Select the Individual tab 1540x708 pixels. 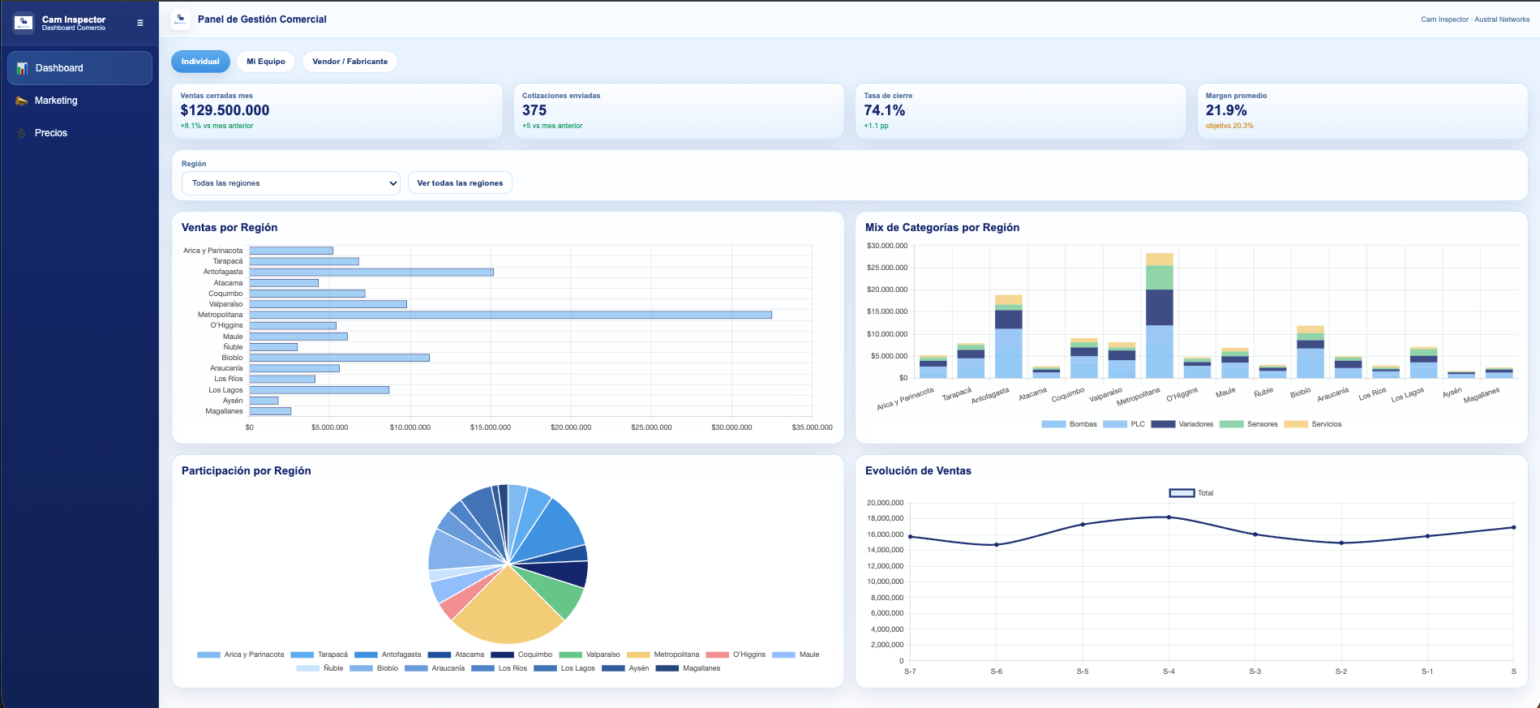click(200, 62)
